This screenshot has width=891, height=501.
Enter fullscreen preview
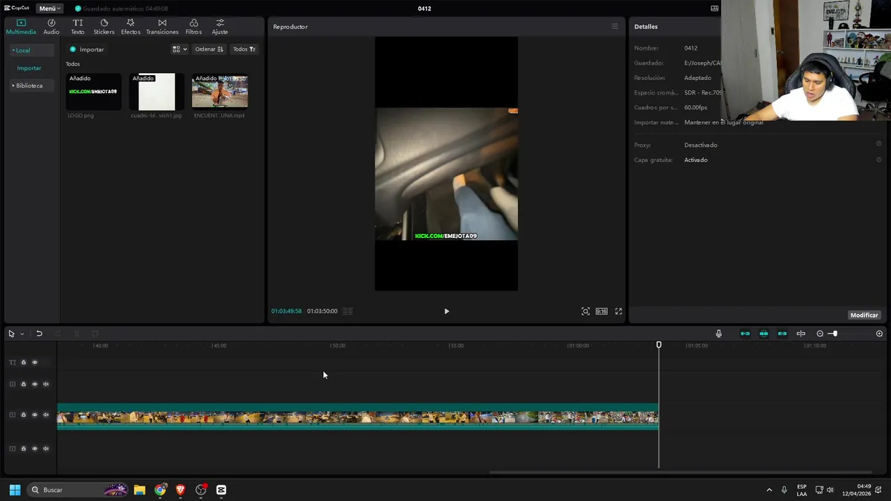pos(618,311)
